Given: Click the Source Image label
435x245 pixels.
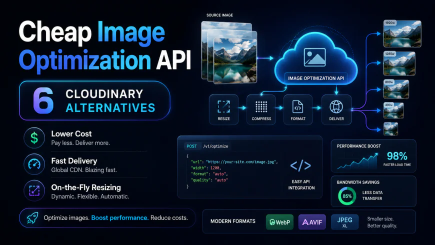Looking at the screenshot, I should pyautogui.click(x=219, y=15).
